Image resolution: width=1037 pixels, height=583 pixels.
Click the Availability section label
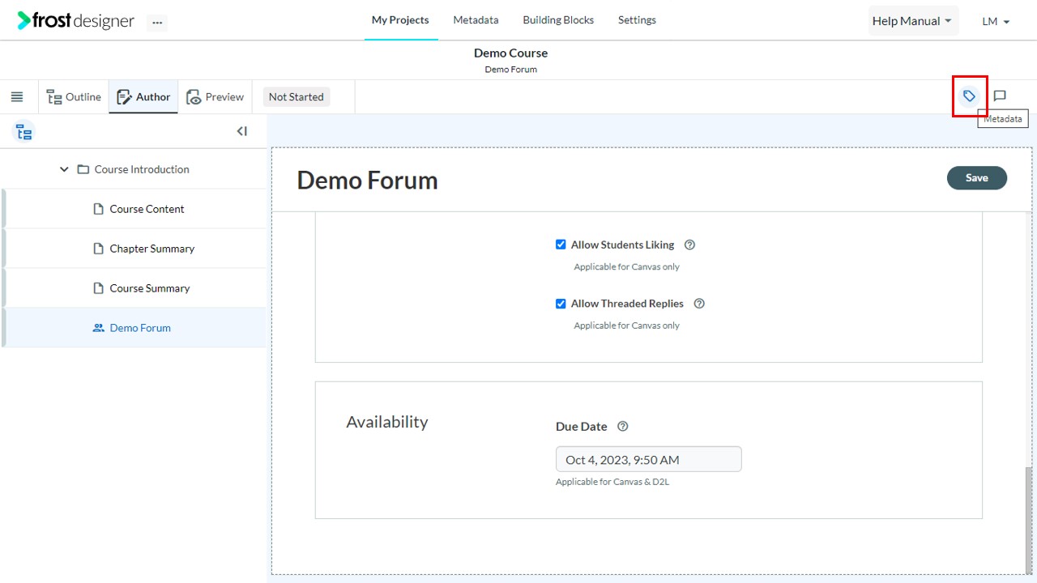[x=387, y=422]
